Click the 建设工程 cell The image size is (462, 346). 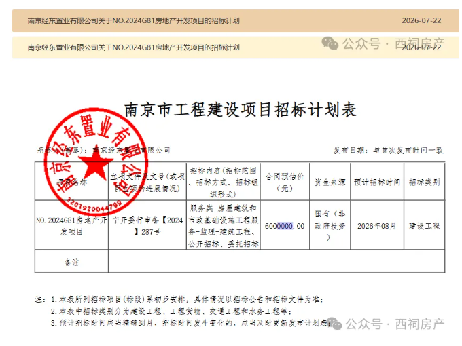click(424, 226)
